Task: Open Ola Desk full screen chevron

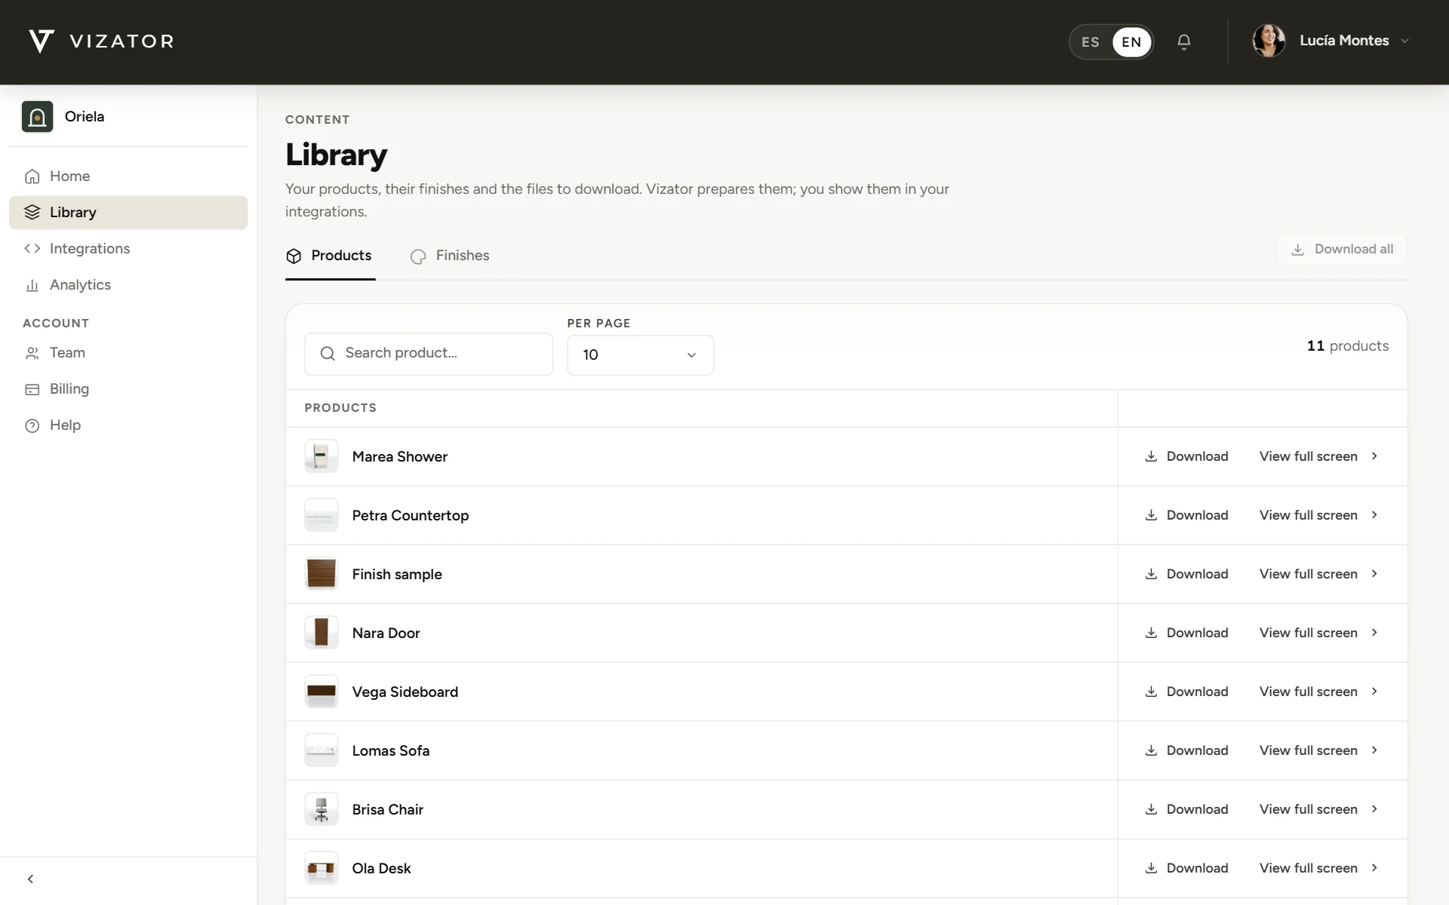Action: (1374, 868)
